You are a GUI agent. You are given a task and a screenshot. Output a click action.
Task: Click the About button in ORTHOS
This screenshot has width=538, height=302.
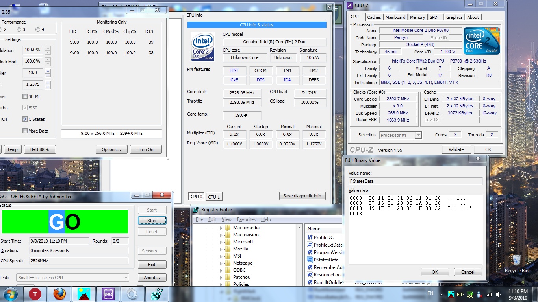[x=152, y=278]
